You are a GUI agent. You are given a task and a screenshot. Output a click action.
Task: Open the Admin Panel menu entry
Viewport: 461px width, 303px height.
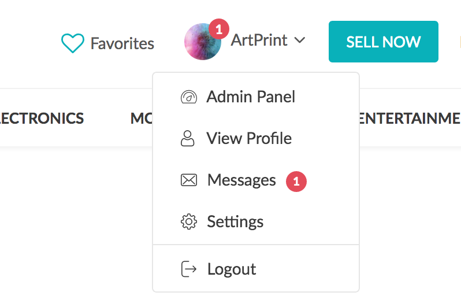tap(251, 97)
